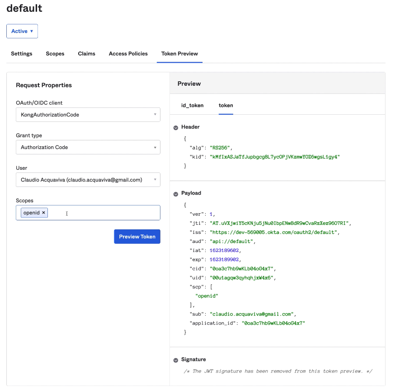Collapse the Payload section chevron
This screenshot has width=395, height=391.
pyautogui.click(x=176, y=194)
